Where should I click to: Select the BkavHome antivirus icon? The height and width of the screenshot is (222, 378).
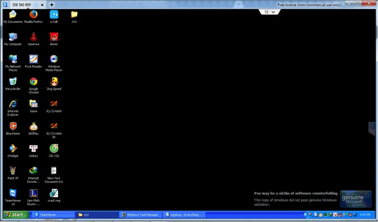[x=13, y=126]
